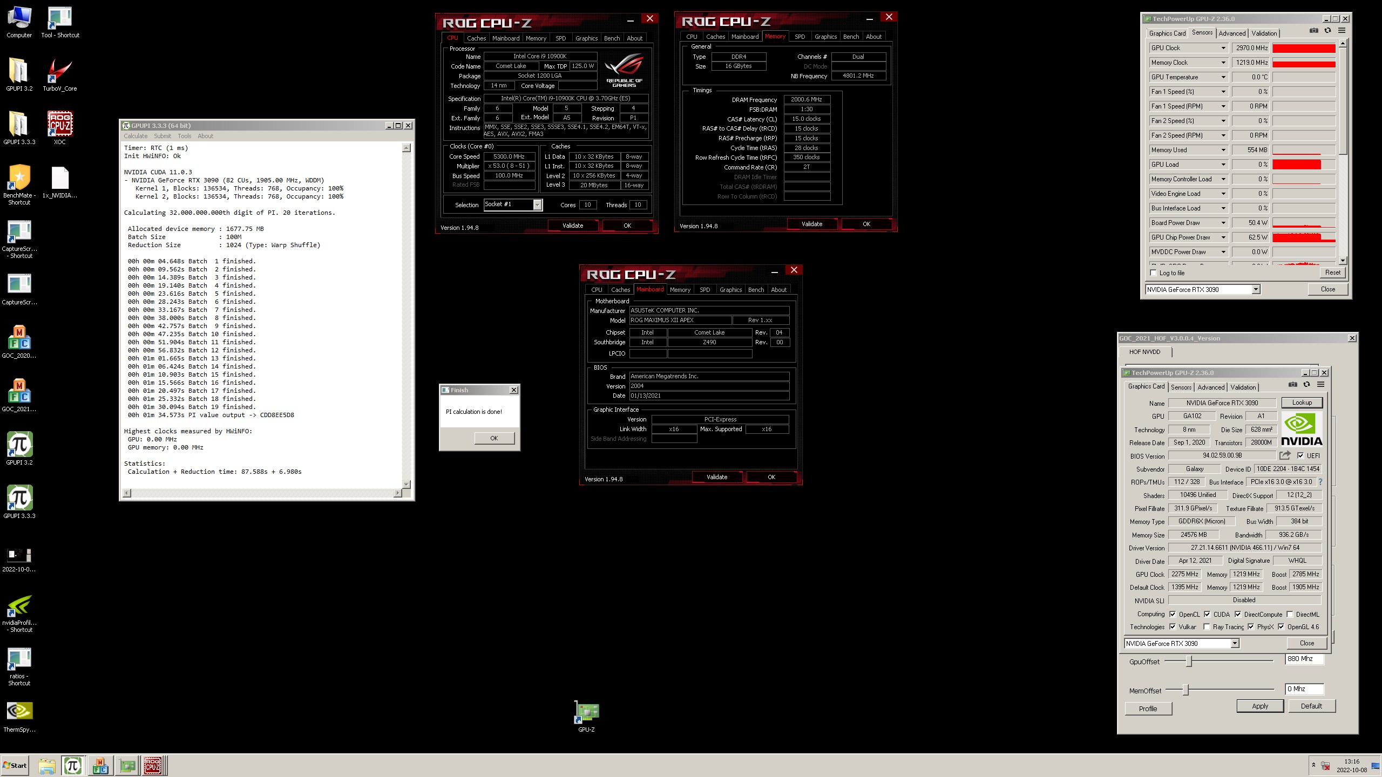Select the GPUPI 3.2 folder icon

19,74
